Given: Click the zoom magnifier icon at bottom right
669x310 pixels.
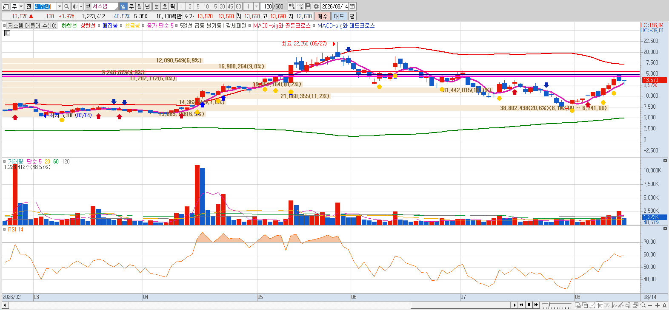Looking at the screenshot, I should tap(643, 305).
